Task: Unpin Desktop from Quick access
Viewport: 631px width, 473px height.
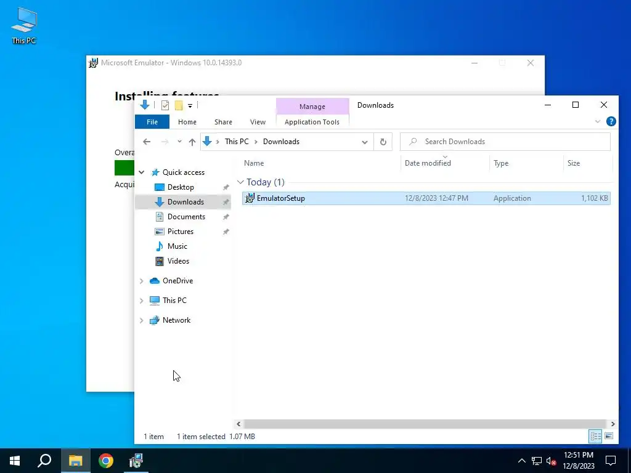Action: pyautogui.click(x=226, y=187)
